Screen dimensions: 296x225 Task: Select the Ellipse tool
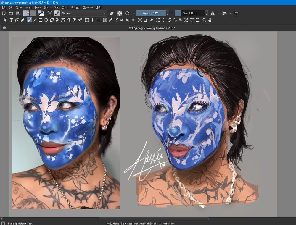46,20
